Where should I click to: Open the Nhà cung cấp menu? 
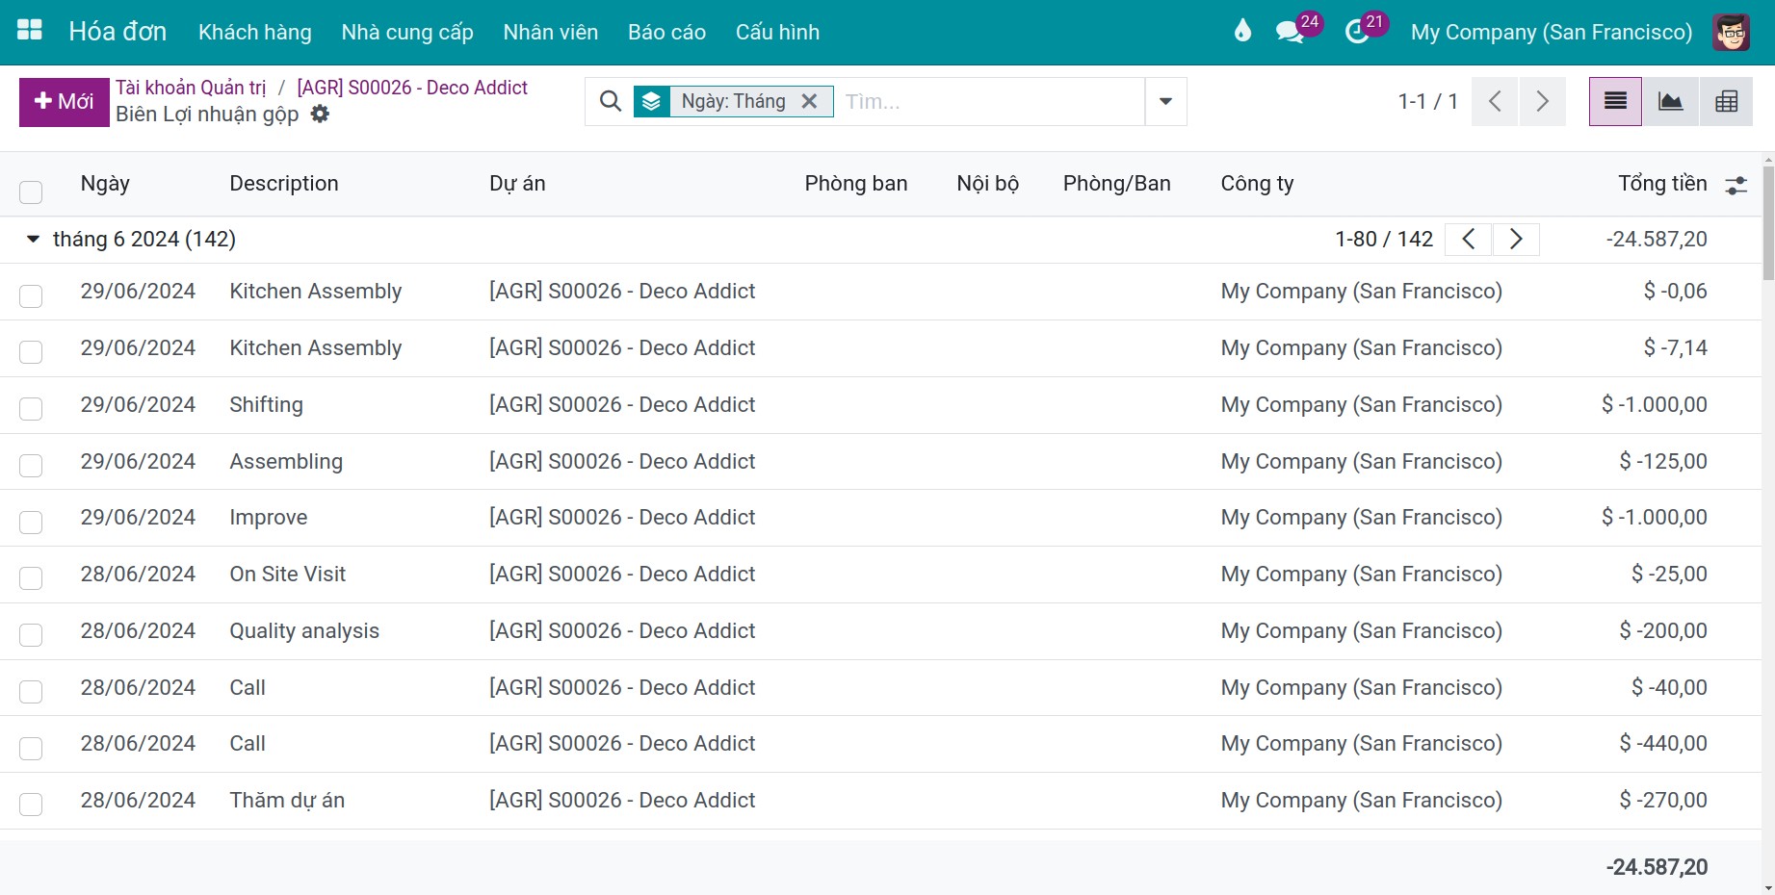tap(407, 32)
